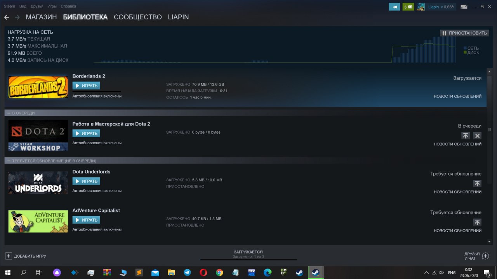This screenshot has height=279, width=497.
Task: Click the Dota Underlords banner thumbnail
Action: coord(38,183)
